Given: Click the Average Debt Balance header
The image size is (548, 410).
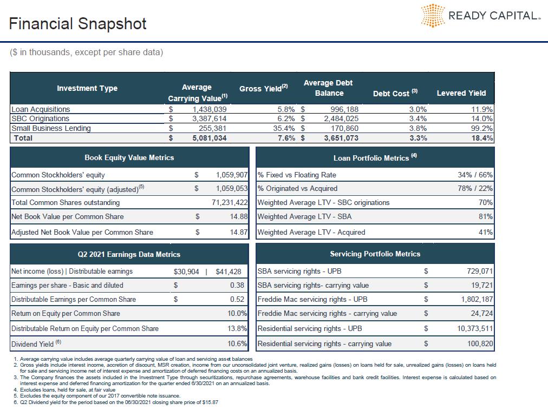Looking at the screenshot, I should point(328,88).
